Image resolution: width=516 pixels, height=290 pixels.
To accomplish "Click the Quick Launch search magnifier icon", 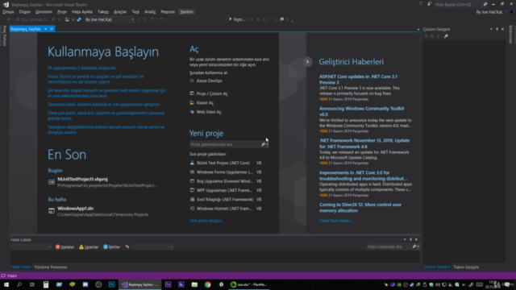I will (485, 4).
